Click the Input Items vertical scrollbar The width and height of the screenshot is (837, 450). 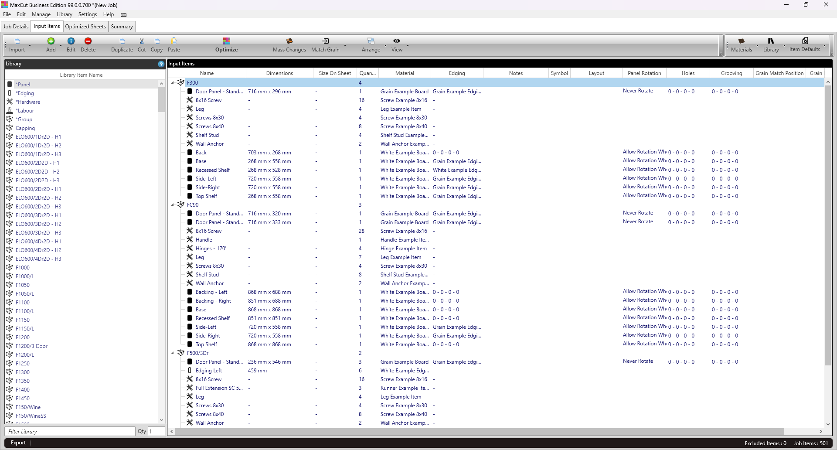point(828,225)
